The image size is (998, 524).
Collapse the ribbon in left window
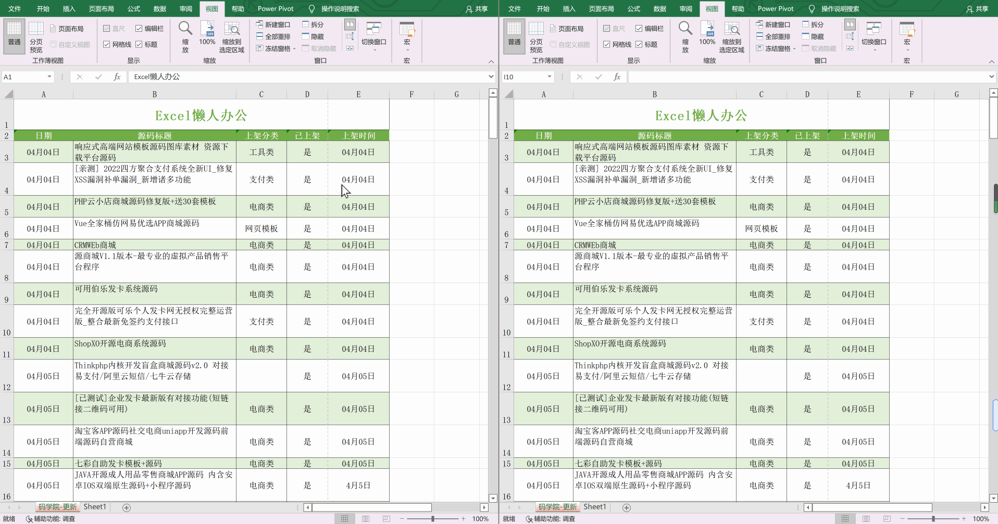coord(491,61)
